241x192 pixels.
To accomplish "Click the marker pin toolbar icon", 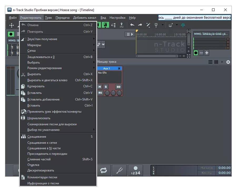I will [x=121, y=25].
